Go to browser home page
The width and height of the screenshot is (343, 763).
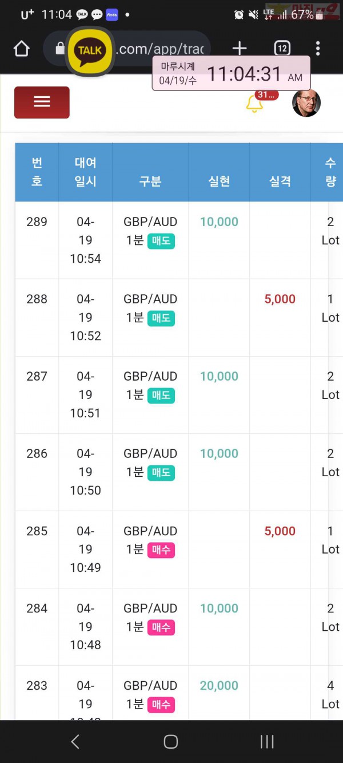21,49
